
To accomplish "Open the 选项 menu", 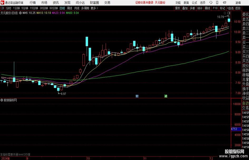I will pos(202,3).
